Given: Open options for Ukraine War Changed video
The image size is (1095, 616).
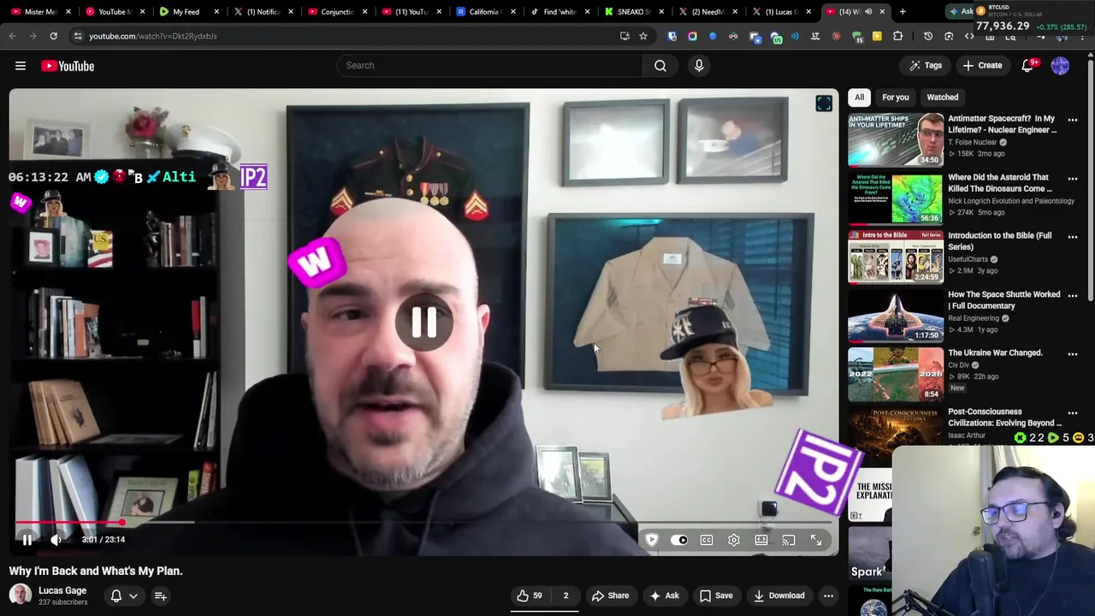Looking at the screenshot, I should pyautogui.click(x=1073, y=354).
